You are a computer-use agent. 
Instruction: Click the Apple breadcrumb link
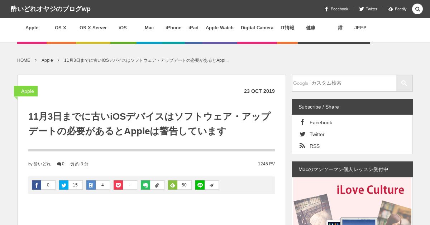[x=47, y=60]
